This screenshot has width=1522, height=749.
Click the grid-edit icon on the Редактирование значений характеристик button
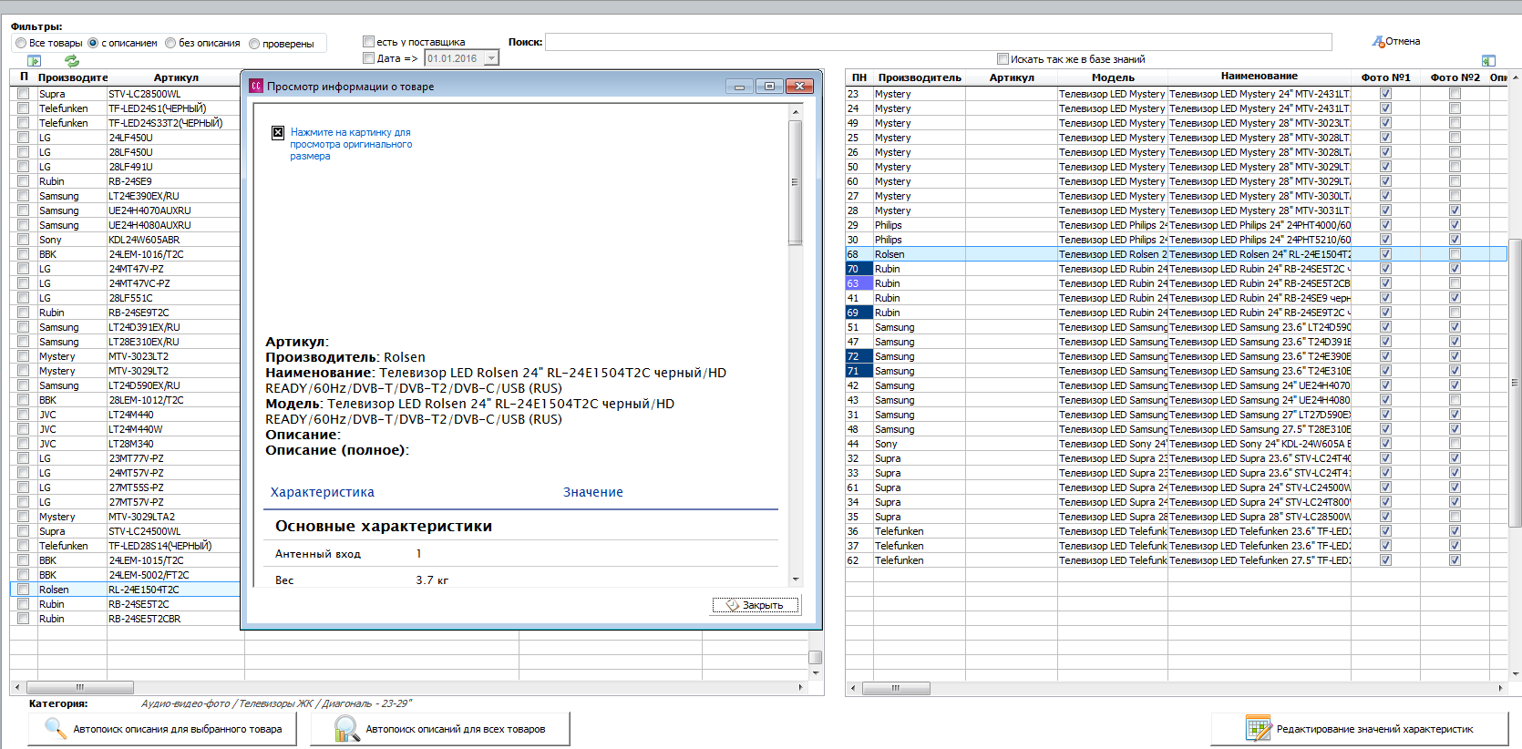1258,728
